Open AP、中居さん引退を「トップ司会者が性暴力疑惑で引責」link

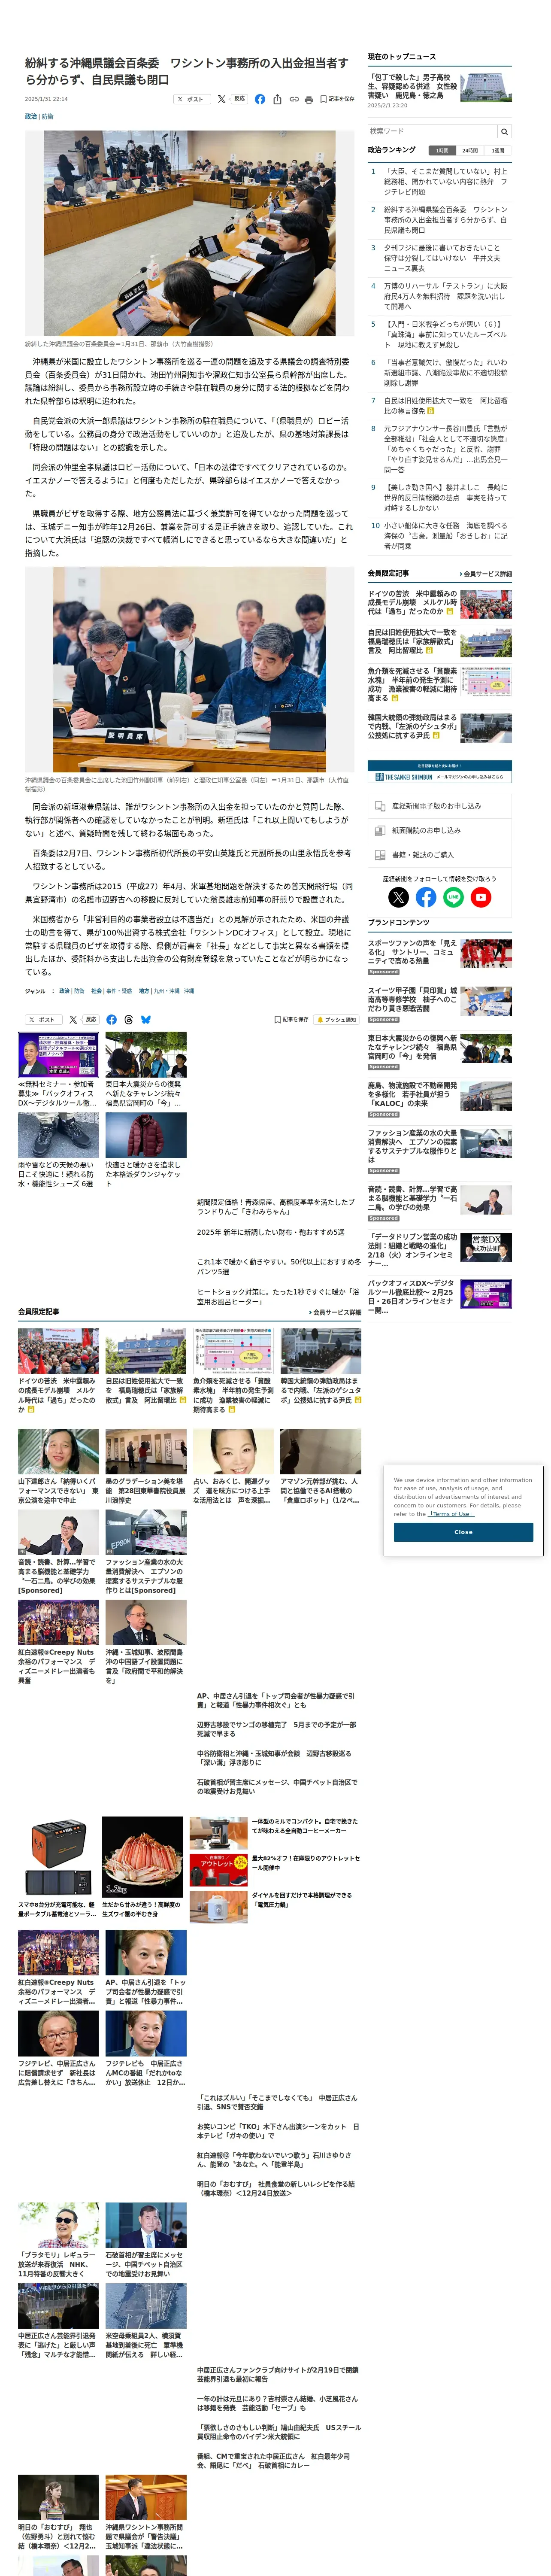pos(277,1700)
